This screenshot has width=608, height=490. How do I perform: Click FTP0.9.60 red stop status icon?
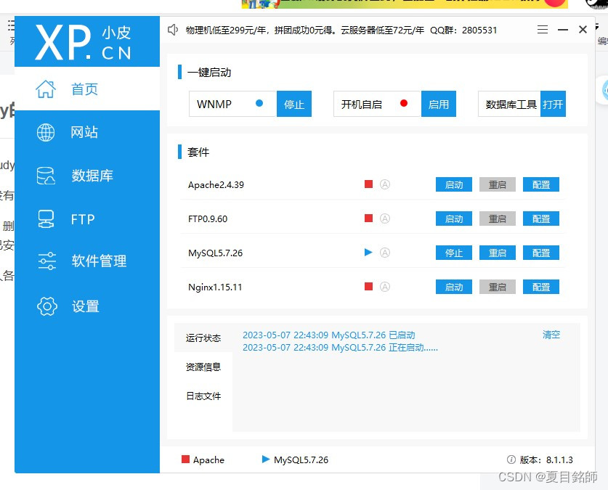coord(368,218)
